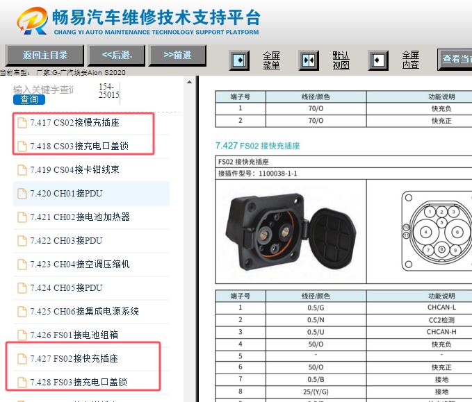Click the CHCAN-H function cell
Viewport: 472px width, 402px height.
pyautogui.click(x=441, y=332)
